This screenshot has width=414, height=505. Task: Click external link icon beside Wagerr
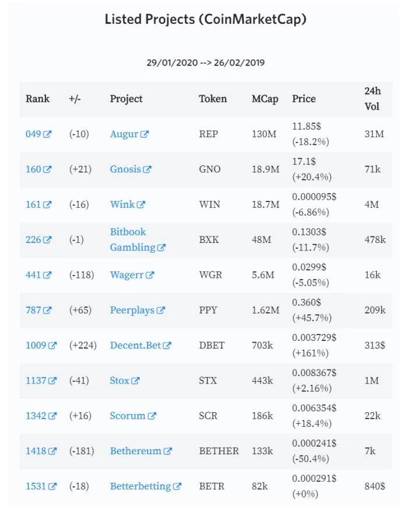coord(150,275)
